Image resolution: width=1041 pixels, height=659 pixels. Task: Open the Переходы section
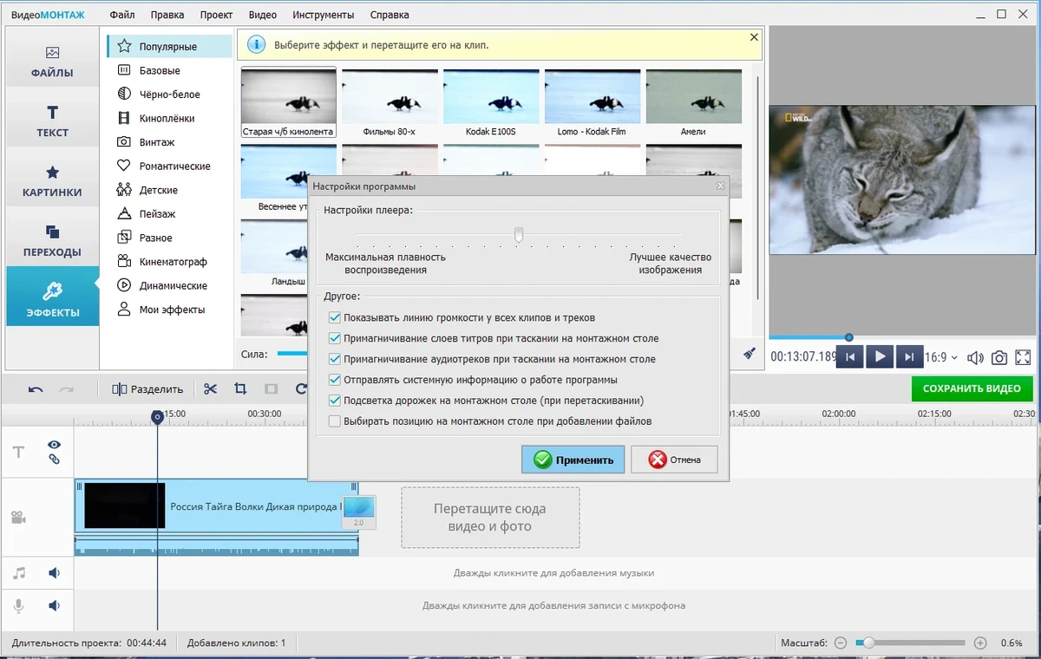53,241
